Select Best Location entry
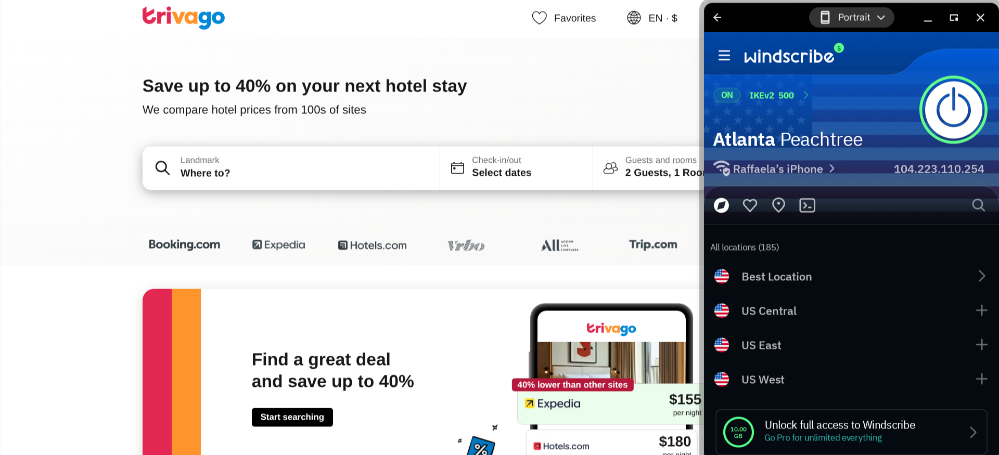999x455 pixels. click(x=850, y=276)
